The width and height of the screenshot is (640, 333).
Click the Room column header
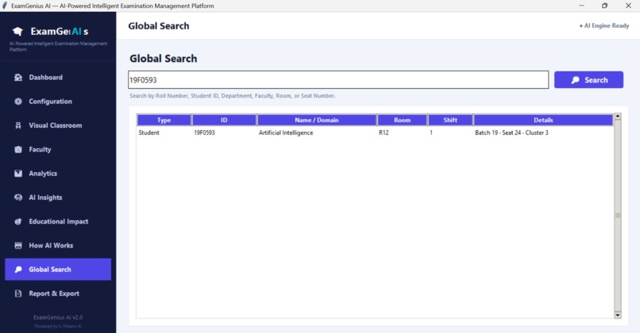click(402, 120)
